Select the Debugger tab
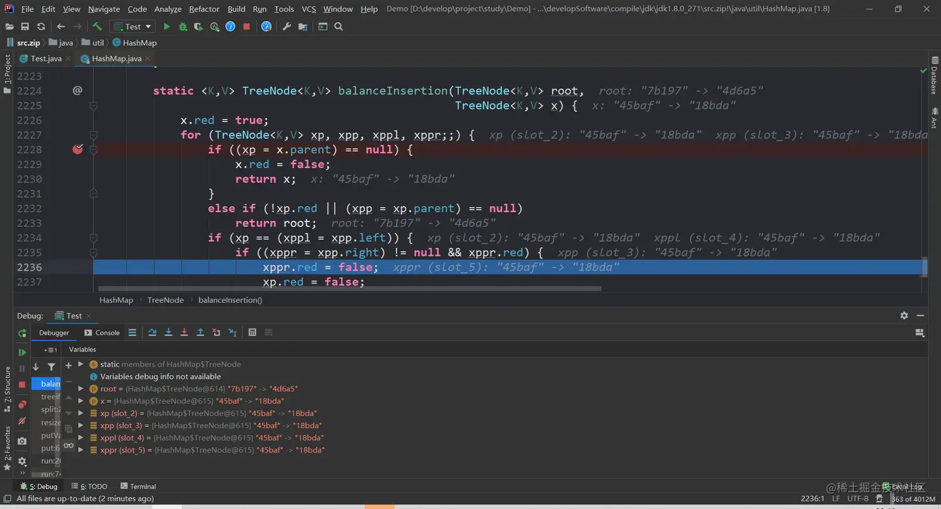Image resolution: width=941 pixels, height=509 pixels. 54,333
